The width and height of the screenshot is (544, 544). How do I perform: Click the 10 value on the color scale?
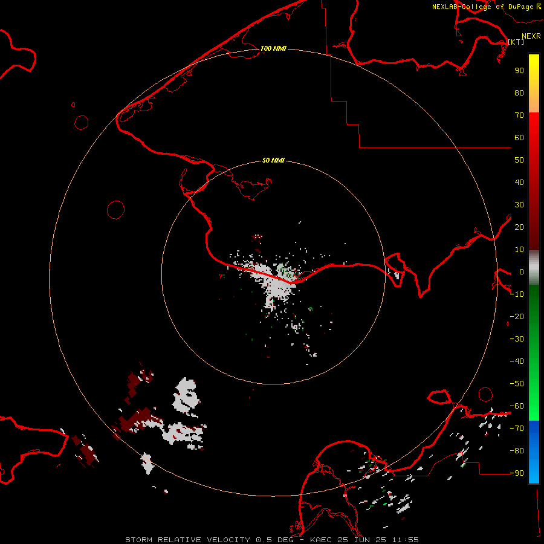click(x=519, y=250)
